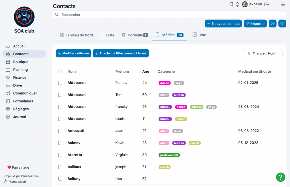Check the Aldebaran francky row checkbox
290x187 pixels.
[60, 107]
